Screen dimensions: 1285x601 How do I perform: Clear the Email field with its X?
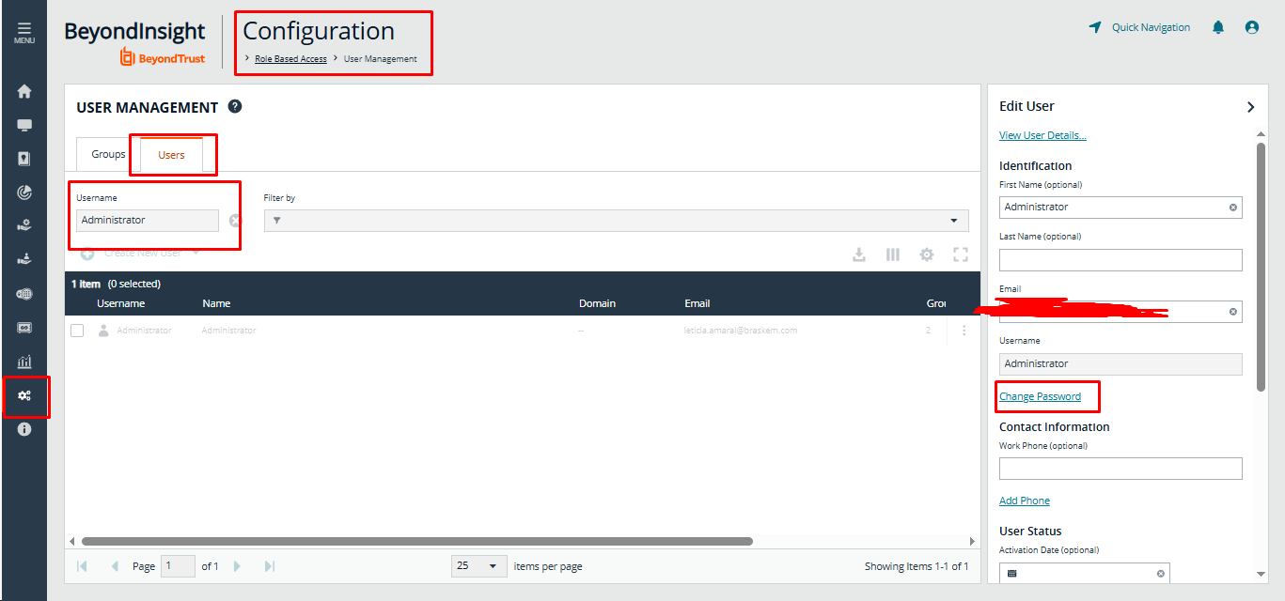pyautogui.click(x=1233, y=312)
